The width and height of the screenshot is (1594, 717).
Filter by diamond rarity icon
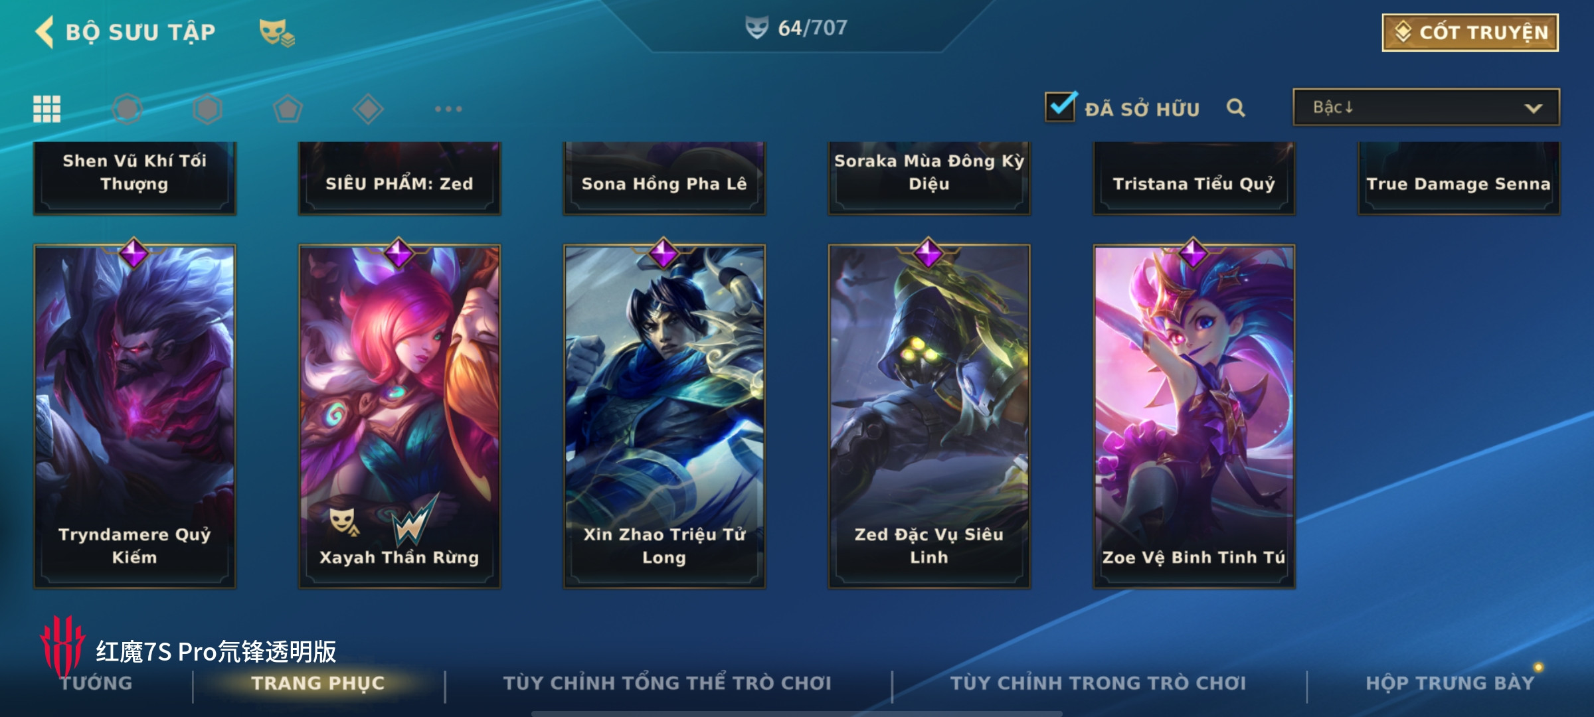(368, 109)
